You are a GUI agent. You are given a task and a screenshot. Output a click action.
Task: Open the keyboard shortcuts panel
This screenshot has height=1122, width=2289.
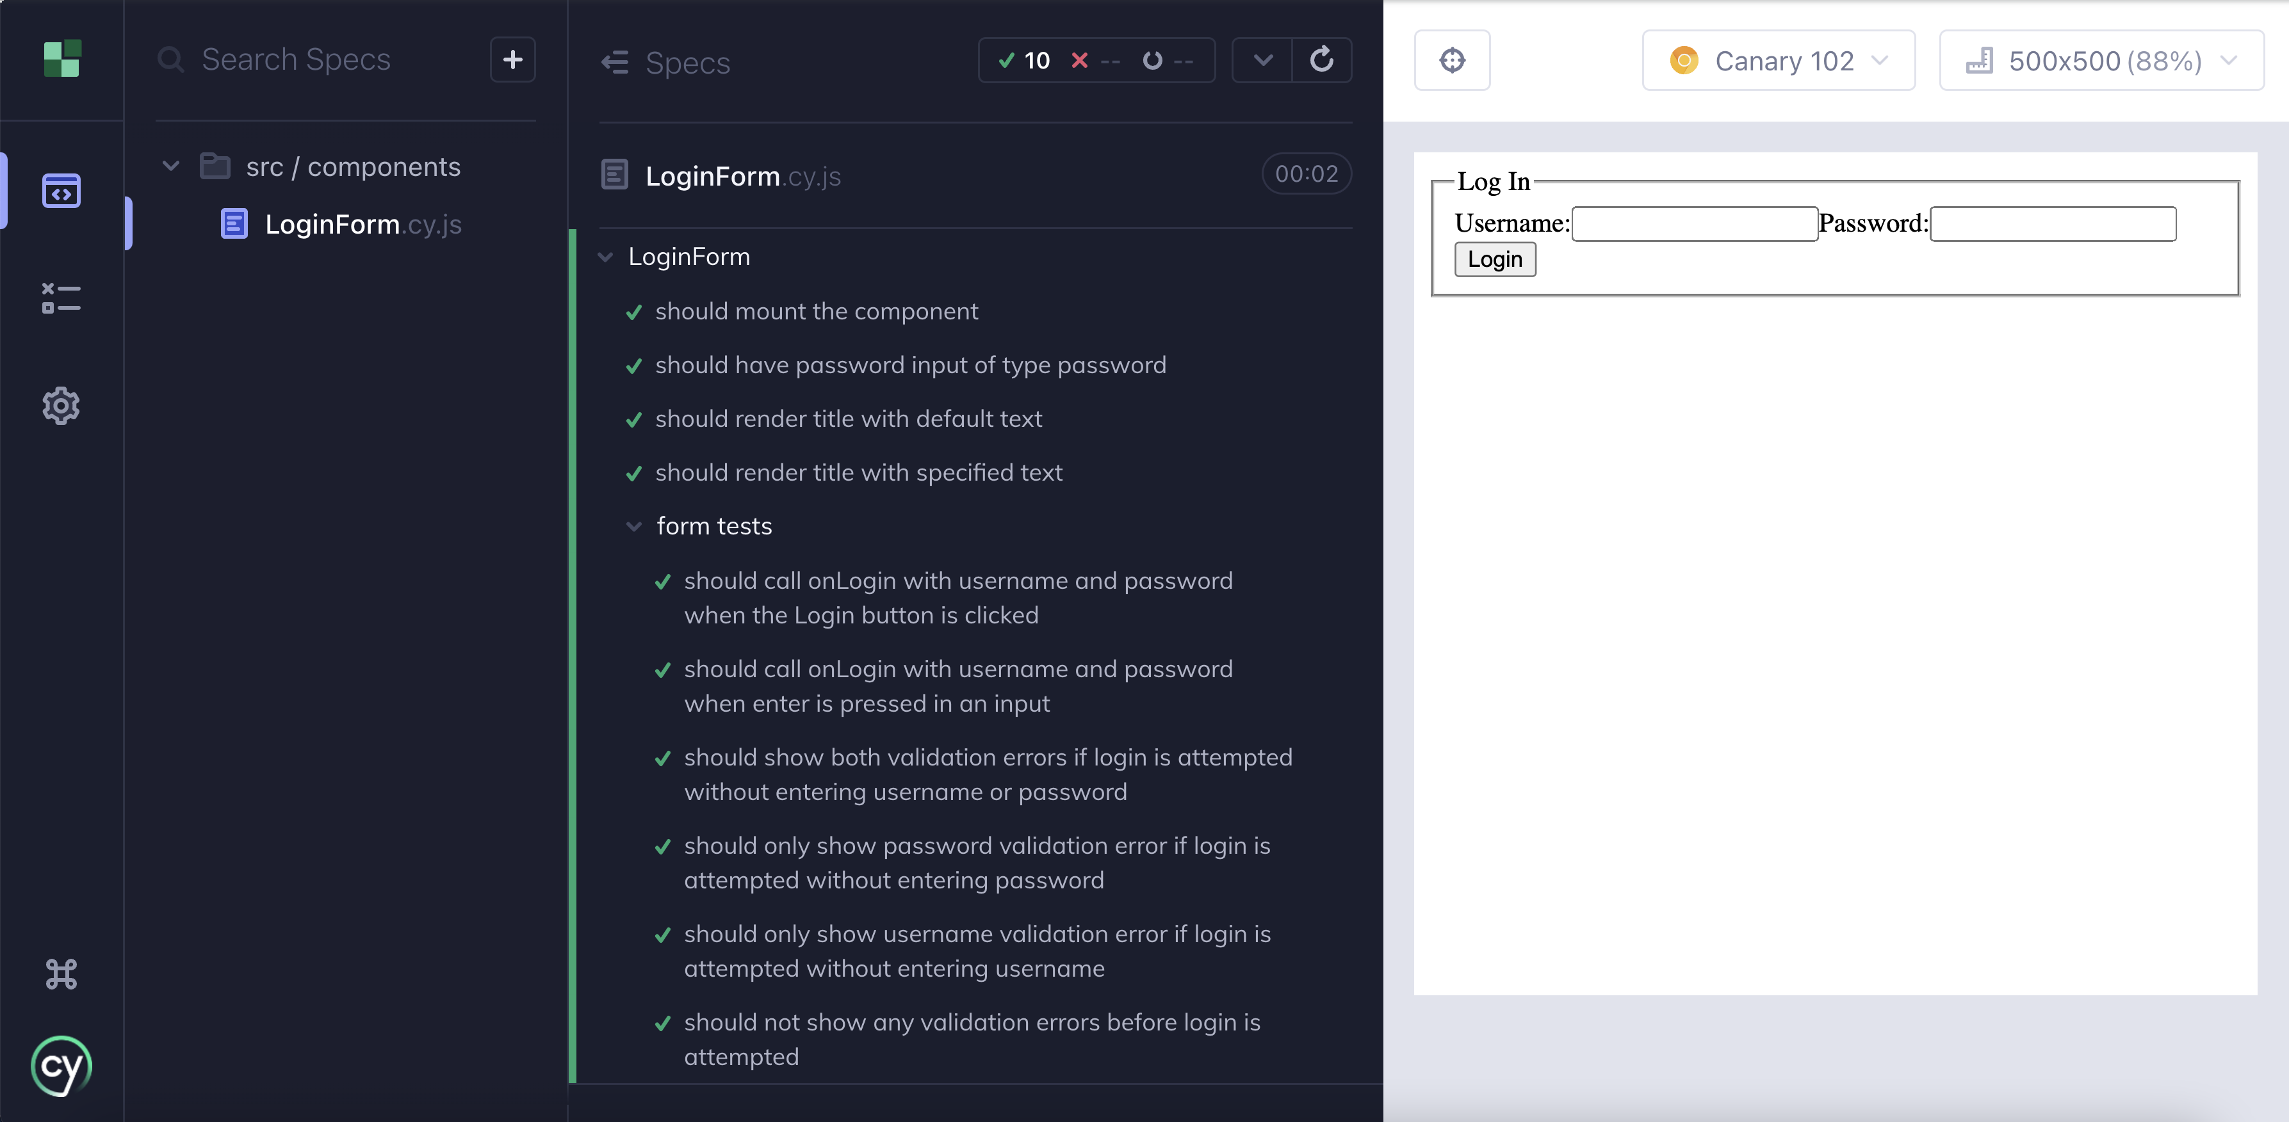pyautogui.click(x=61, y=972)
